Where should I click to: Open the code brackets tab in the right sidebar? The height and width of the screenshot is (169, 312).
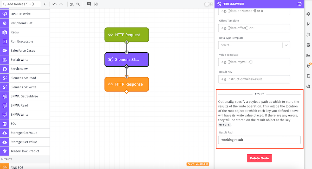pyautogui.click(x=308, y=76)
